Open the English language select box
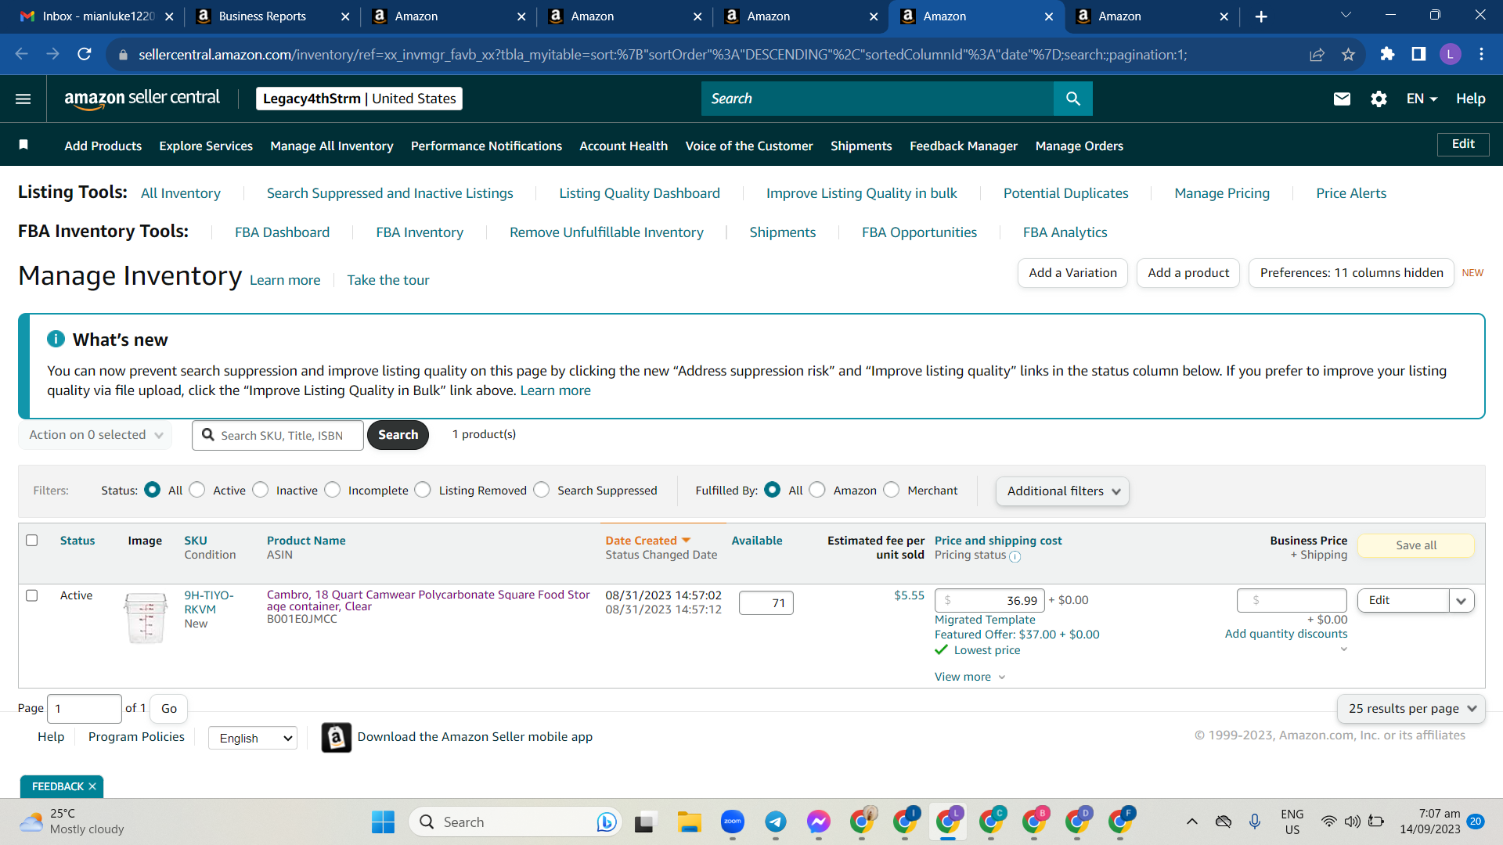 253,738
